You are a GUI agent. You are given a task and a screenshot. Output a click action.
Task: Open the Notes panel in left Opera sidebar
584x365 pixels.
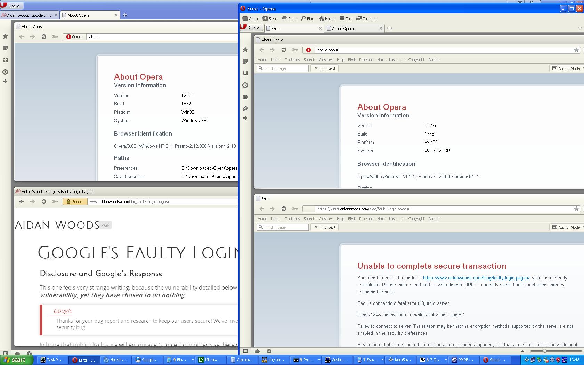[x=5, y=48]
